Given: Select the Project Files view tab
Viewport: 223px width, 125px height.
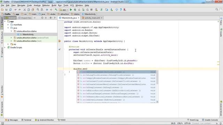Looking at the screenshot, I should click(x=25, y=18).
